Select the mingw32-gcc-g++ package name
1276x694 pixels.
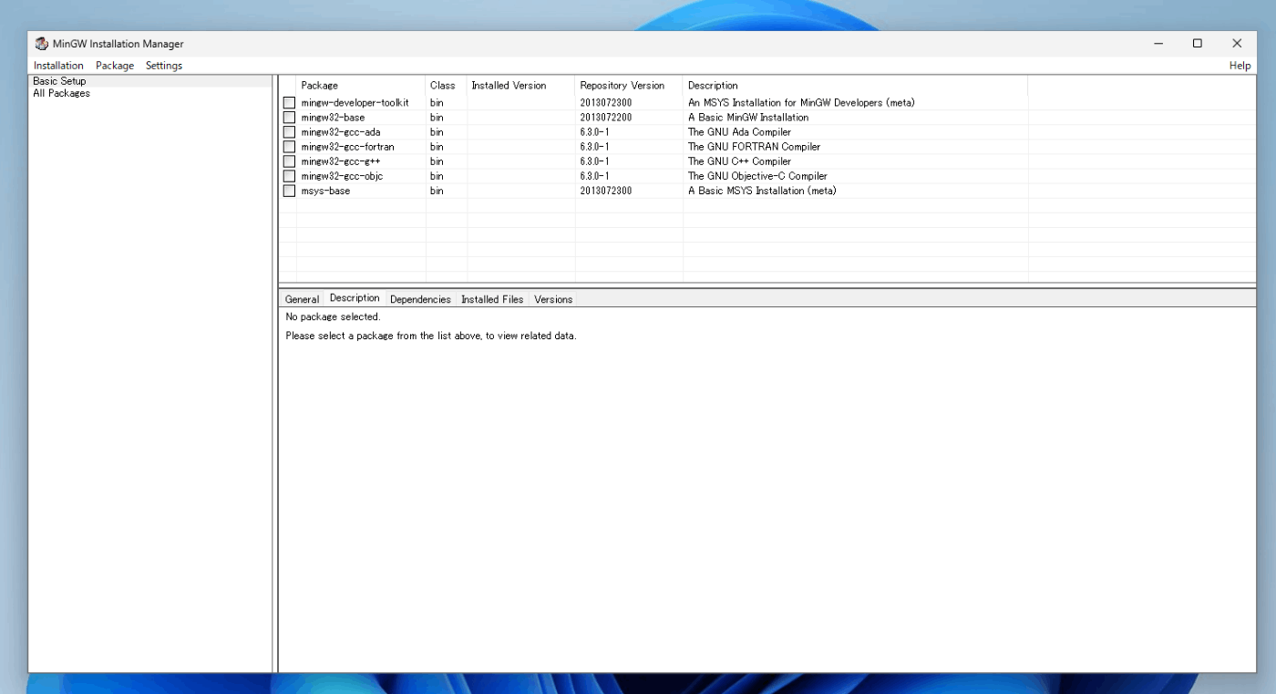[341, 161]
